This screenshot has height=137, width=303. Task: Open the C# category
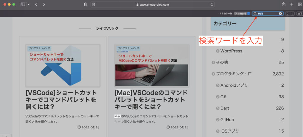(223, 97)
